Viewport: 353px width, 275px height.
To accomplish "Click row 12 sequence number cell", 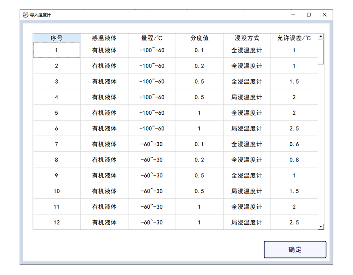I will coord(56,222).
